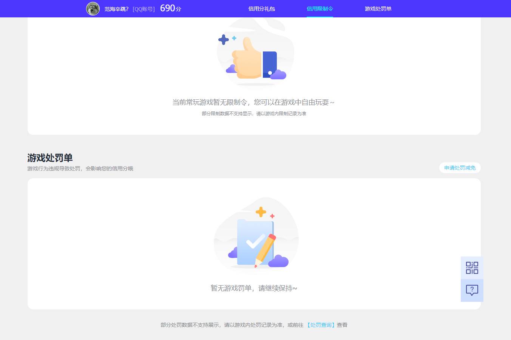
Task: Open the 游戏处罚单 tab in navigation
Action: tap(378, 9)
